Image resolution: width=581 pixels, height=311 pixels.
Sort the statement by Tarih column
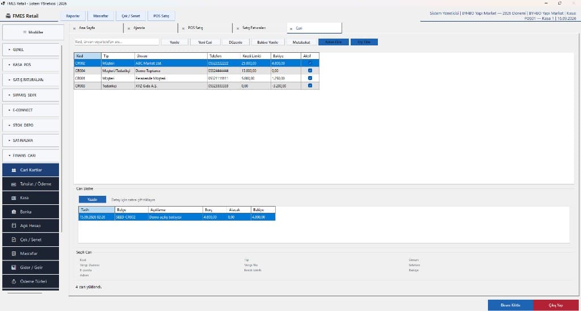click(96, 210)
